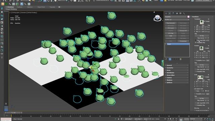The width and height of the screenshot is (215, 121).
Task: Toggle the Scale Enable checkbox
Action: click(x=204, y=77)
